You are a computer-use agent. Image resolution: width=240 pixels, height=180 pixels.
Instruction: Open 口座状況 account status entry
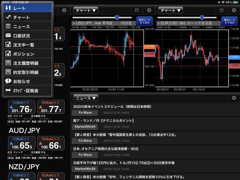[27, 35]
